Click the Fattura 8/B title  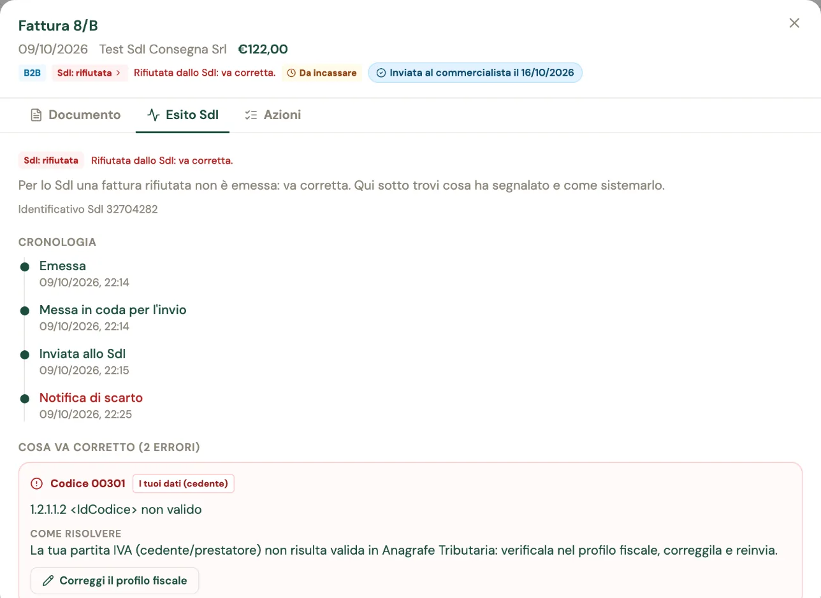pyautogui.click(x=58, y=25)
